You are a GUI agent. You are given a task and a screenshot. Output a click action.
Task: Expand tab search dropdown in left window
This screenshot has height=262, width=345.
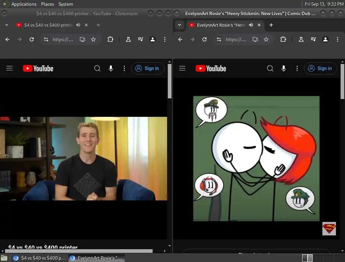tap(7, 25)
